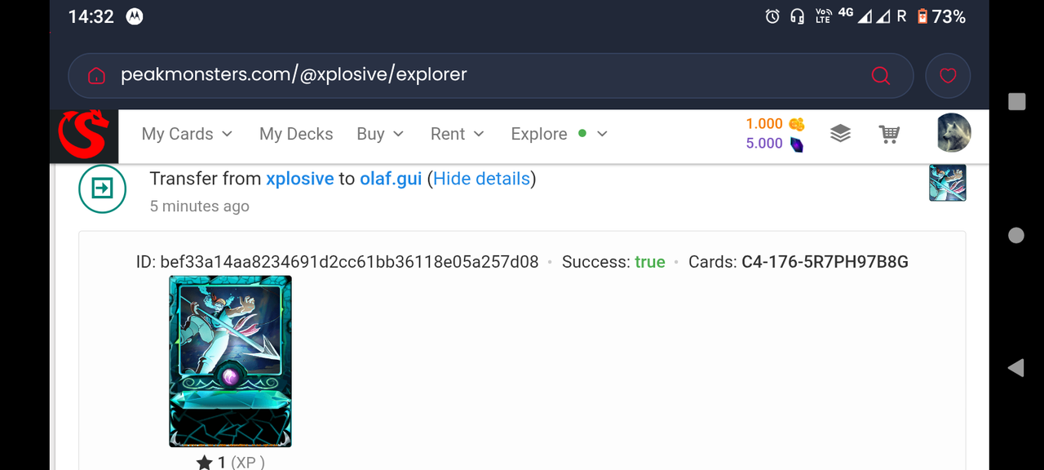Open the xplosive sender link
1044x470 pixels.
[x=300, y=179]
